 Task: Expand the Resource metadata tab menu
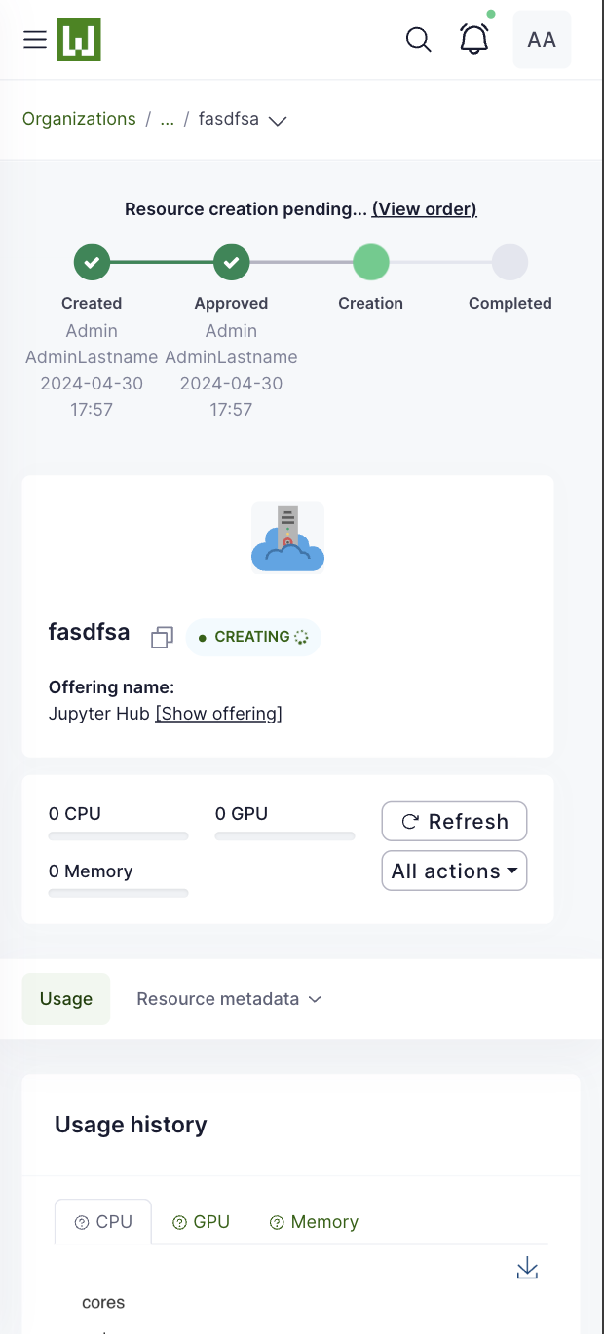[229, 999]
